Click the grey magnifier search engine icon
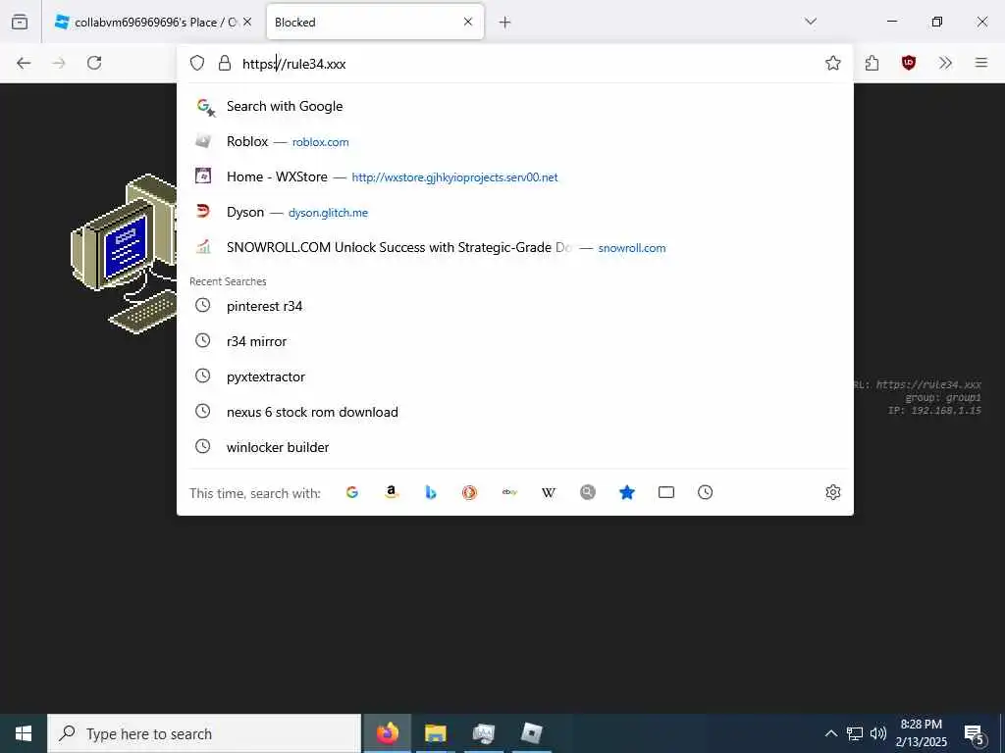Viewport: 1005px width, 753px height. pyautogui.click(x=588, y=492)
